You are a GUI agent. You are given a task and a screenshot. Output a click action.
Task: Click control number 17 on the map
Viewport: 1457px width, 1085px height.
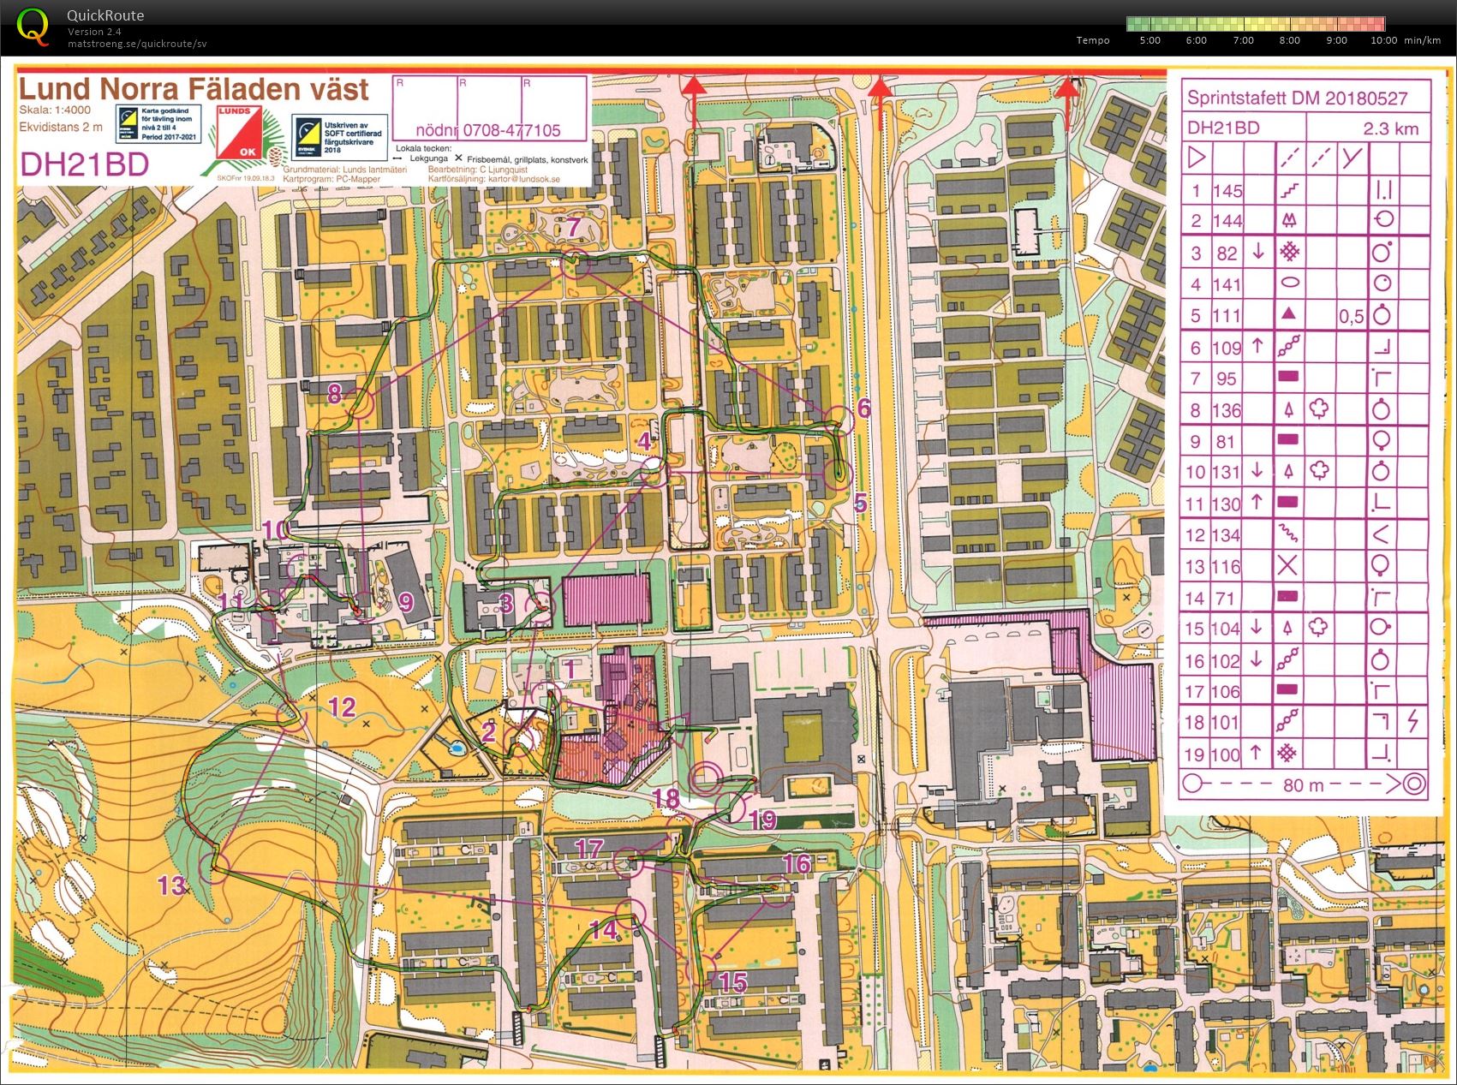click(x=588, y=849)
